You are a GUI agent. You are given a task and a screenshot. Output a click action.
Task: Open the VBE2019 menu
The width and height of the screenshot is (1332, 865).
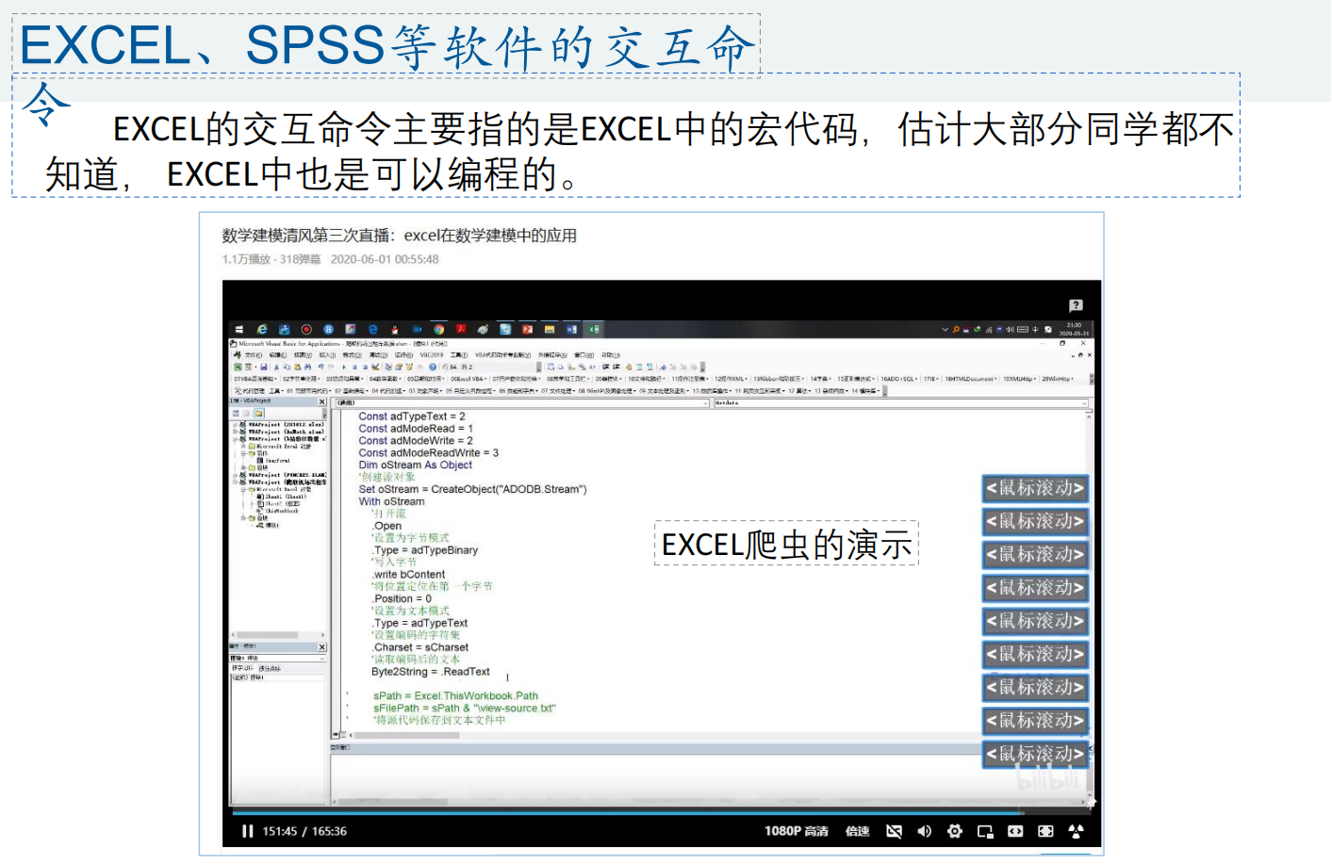pyautogui.click(x=432, y=355)
